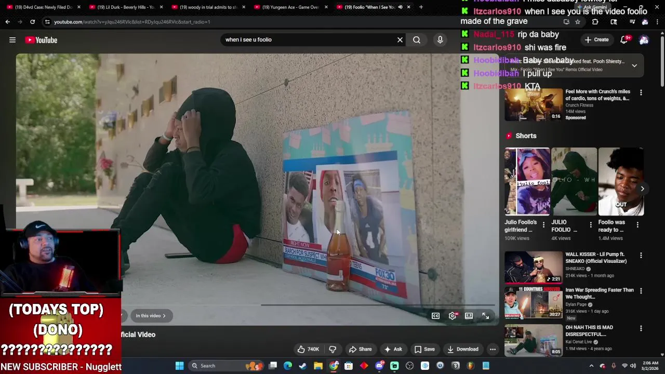
Task: Dislike the video
Action: (x=332, y=349)
